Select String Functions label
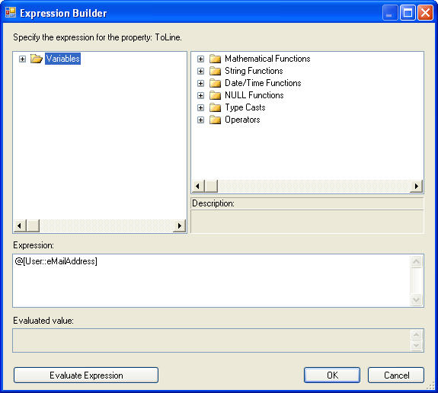 [254, 71]
